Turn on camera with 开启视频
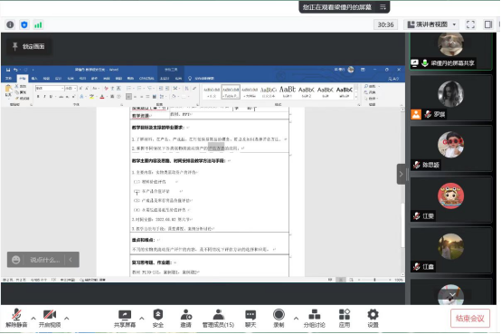 [x=50, y=319]
